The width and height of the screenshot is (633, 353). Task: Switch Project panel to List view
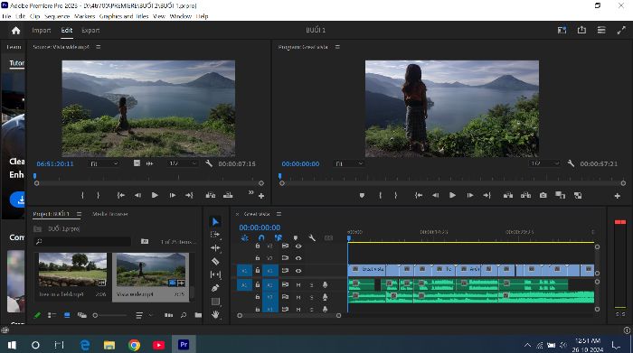(x=52, y=315)
